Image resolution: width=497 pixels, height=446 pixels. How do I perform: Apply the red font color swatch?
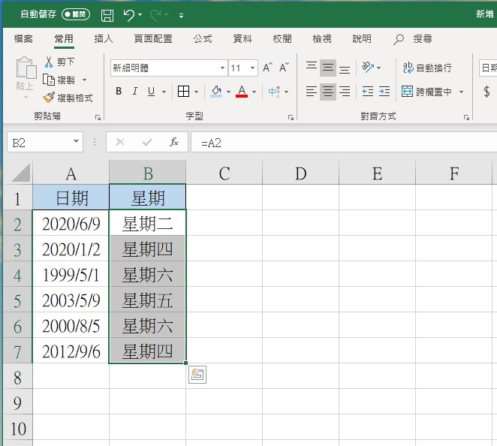(242, 92)
